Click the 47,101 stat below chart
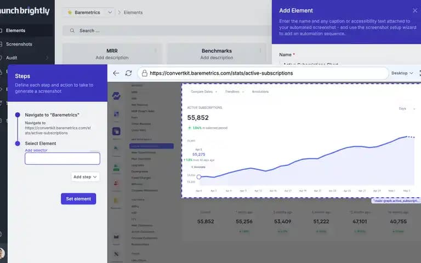 pyautogui.click(x=360, y=221)
